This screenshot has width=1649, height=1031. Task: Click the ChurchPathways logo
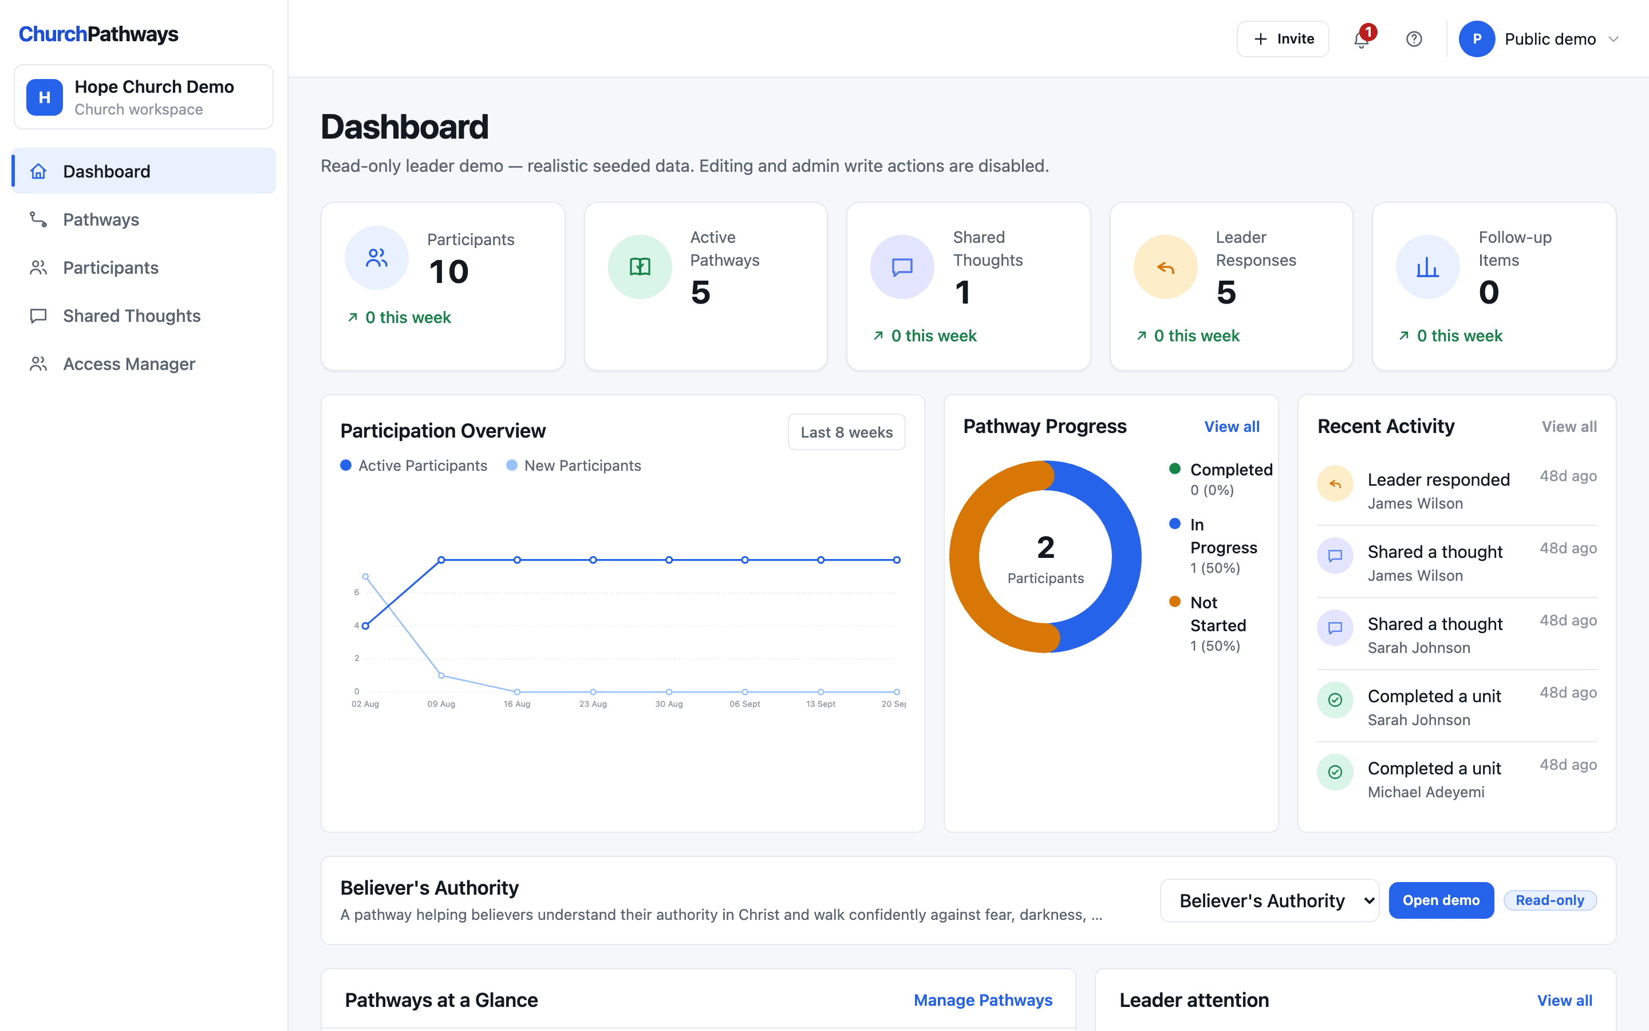(98, 33)
